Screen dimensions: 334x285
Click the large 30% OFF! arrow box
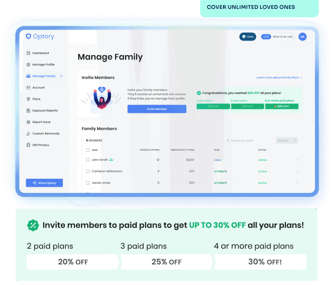(x=260, y=262)
